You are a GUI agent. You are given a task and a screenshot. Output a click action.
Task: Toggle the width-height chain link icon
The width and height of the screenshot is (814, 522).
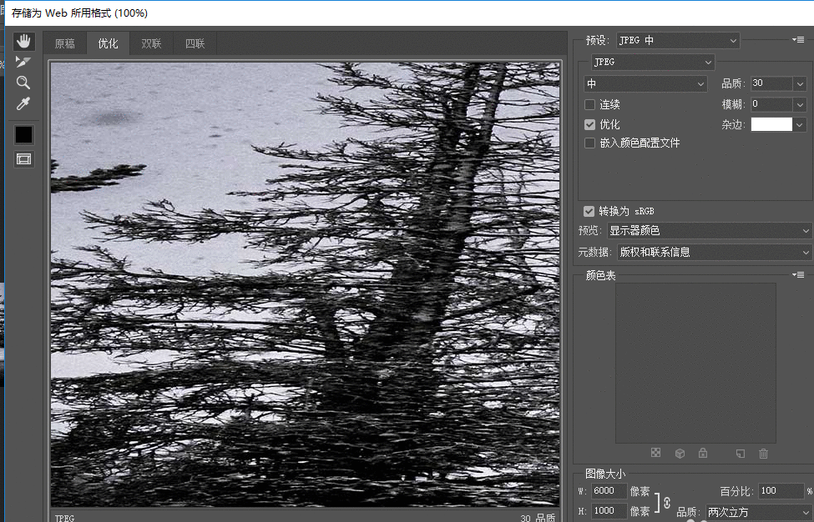pyautogui.click(x=666, y=501)
